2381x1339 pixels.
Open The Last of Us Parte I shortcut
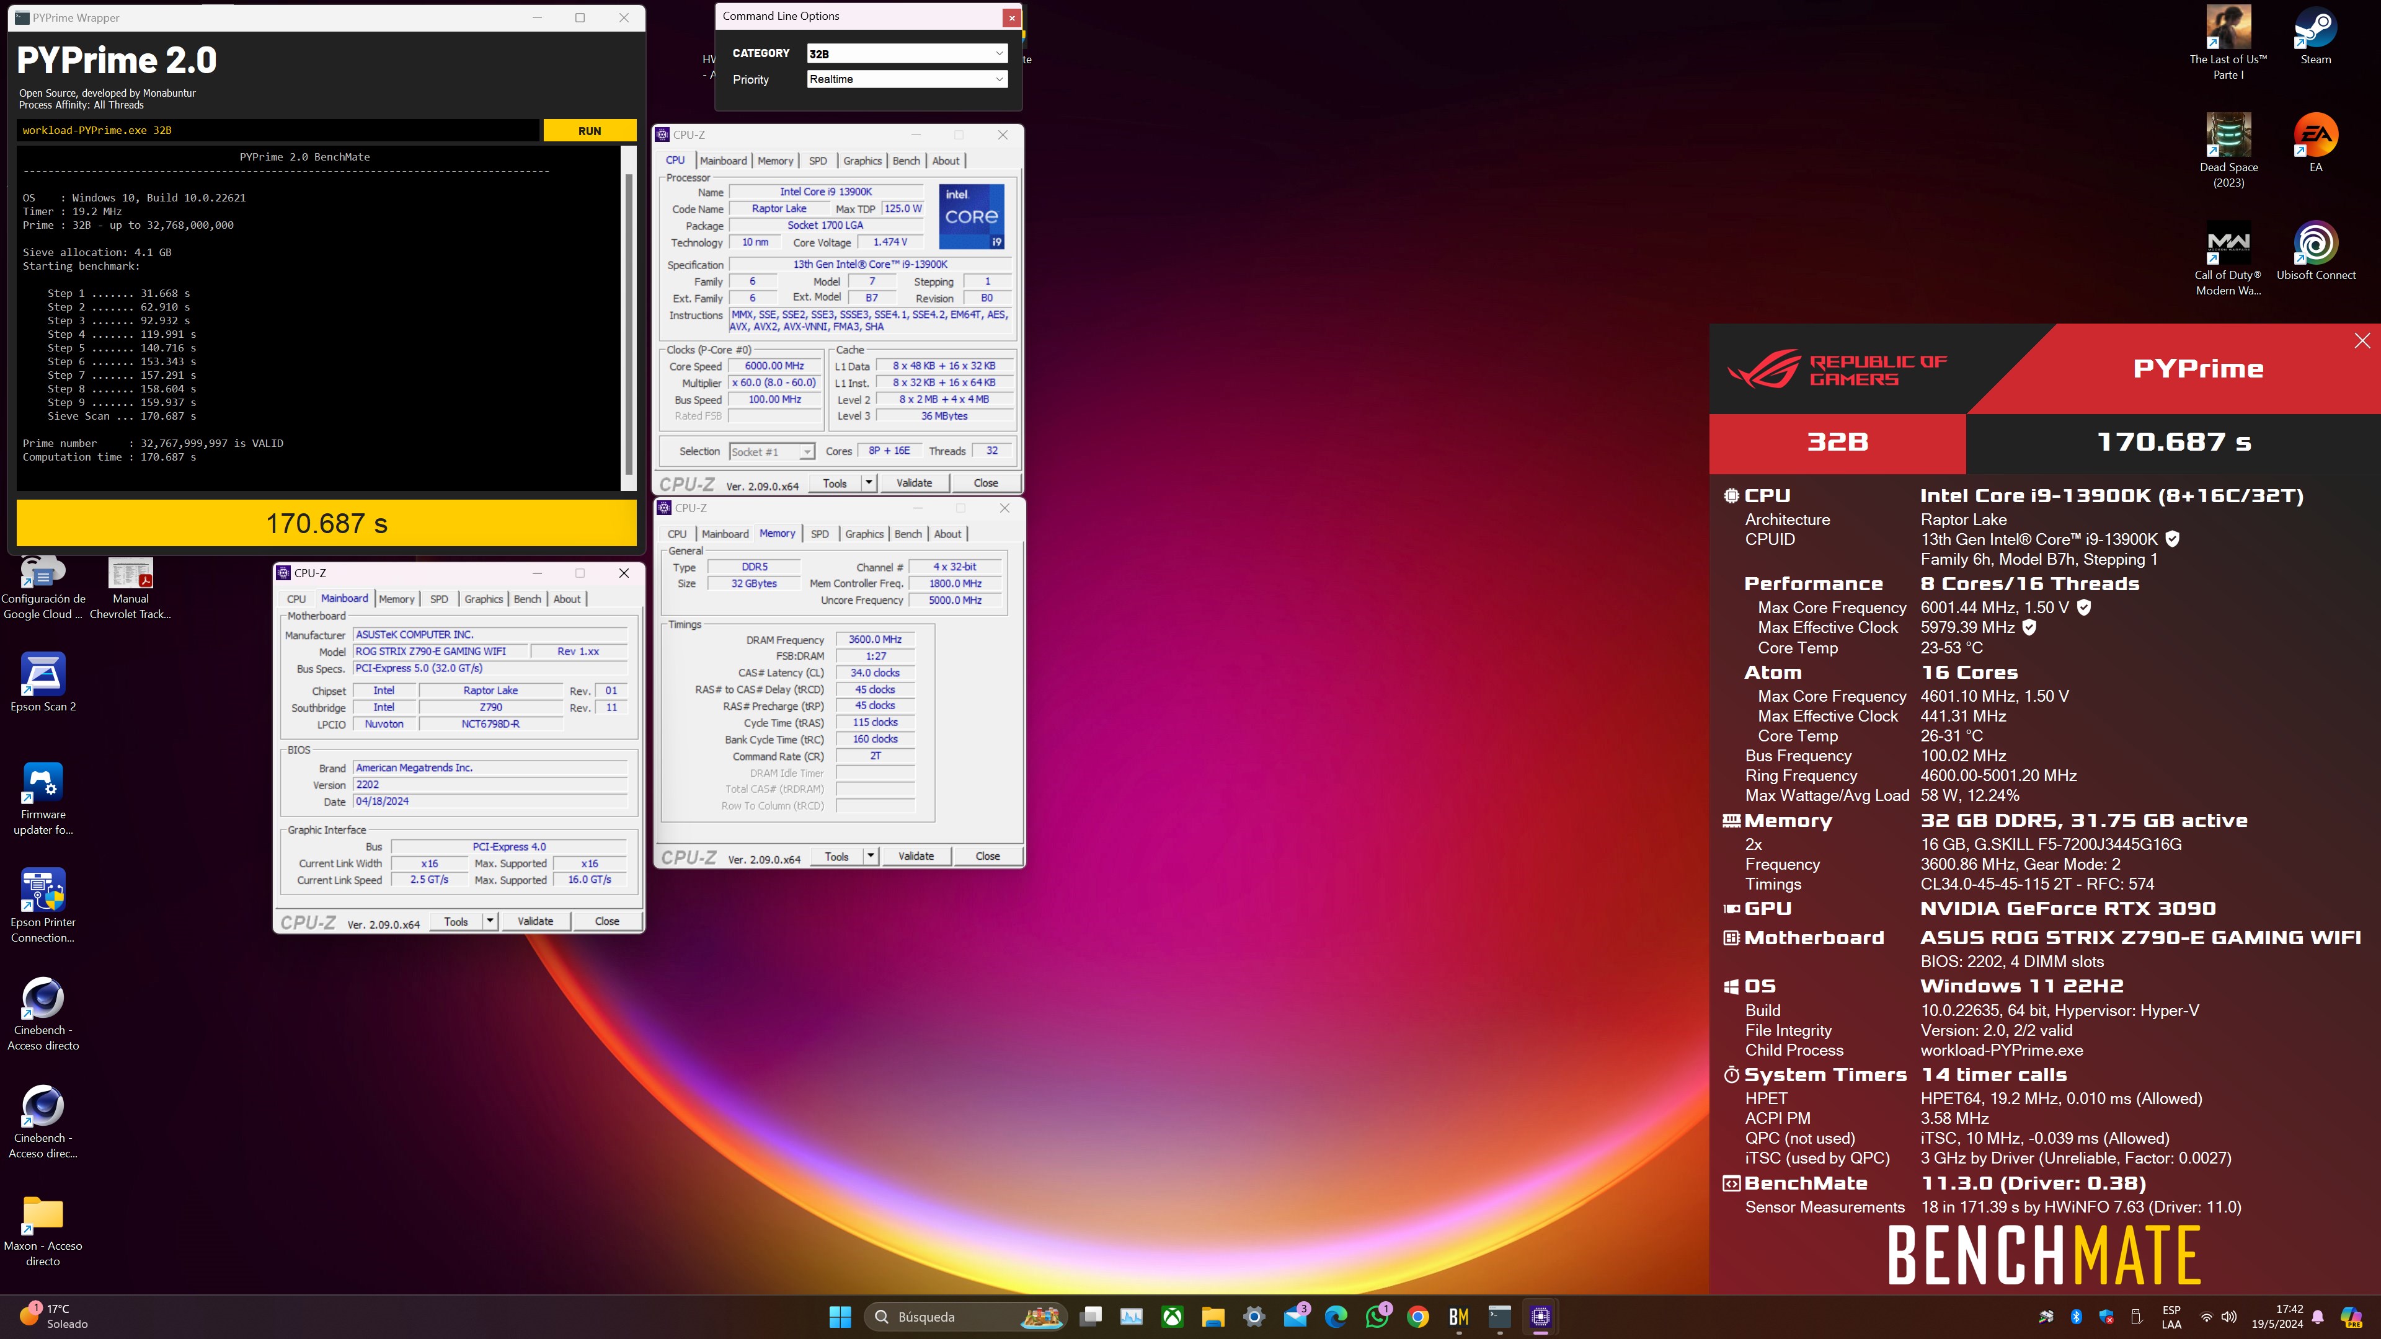point(2228,43)
